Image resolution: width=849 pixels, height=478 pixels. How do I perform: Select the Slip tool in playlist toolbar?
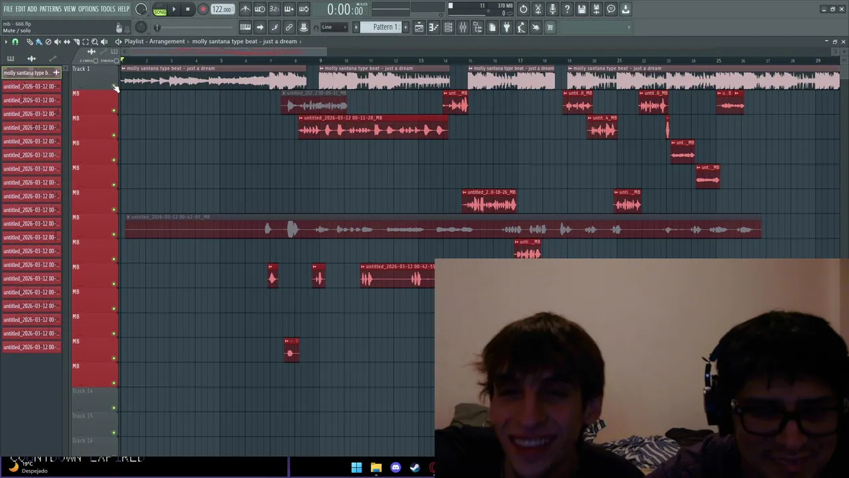click(66, 42)
